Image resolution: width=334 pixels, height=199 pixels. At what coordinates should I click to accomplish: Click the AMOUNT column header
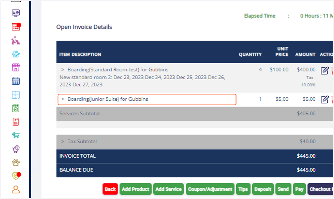pyautogui.click(x=305, y=54)
